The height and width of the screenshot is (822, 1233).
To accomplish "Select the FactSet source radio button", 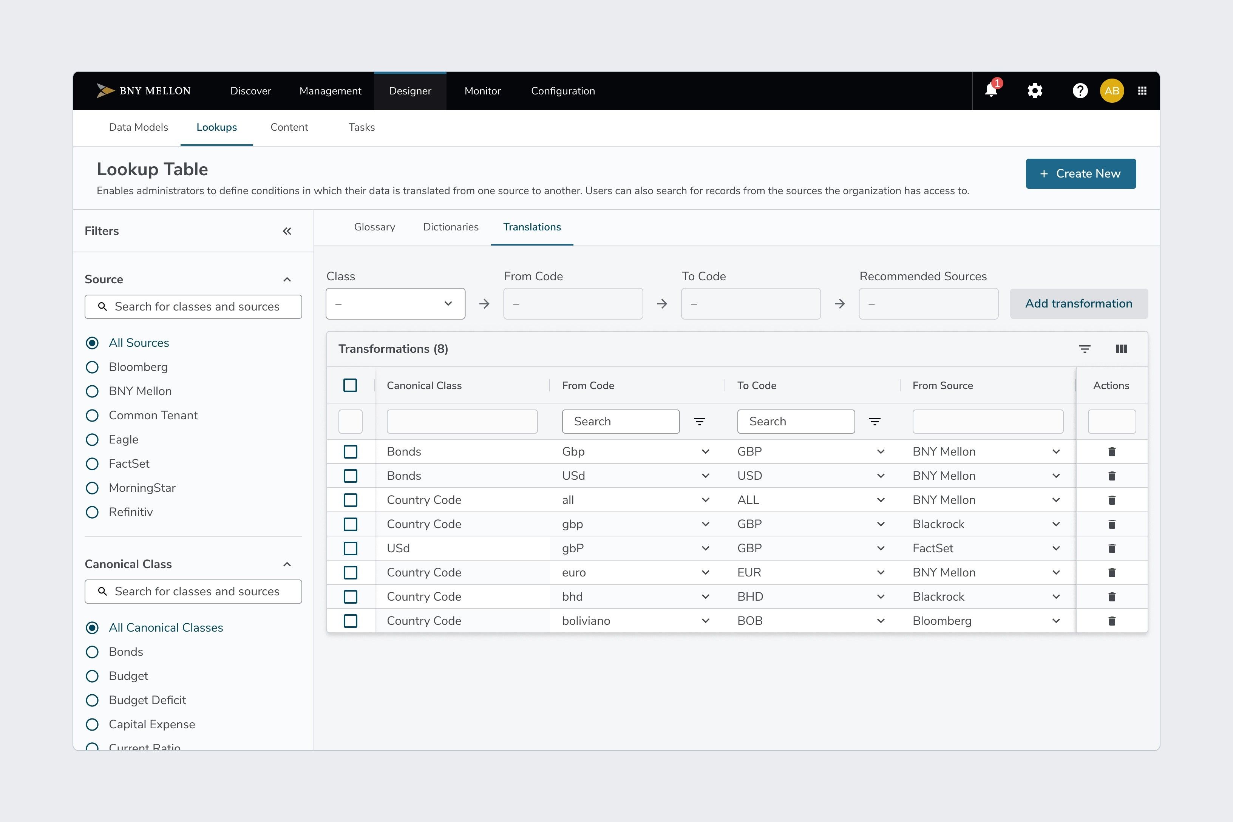I will click(92, 464).
